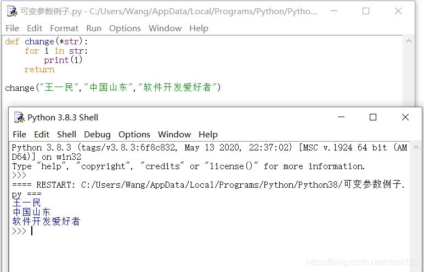Open Edit menu in editor window

[x=35, y=28]
